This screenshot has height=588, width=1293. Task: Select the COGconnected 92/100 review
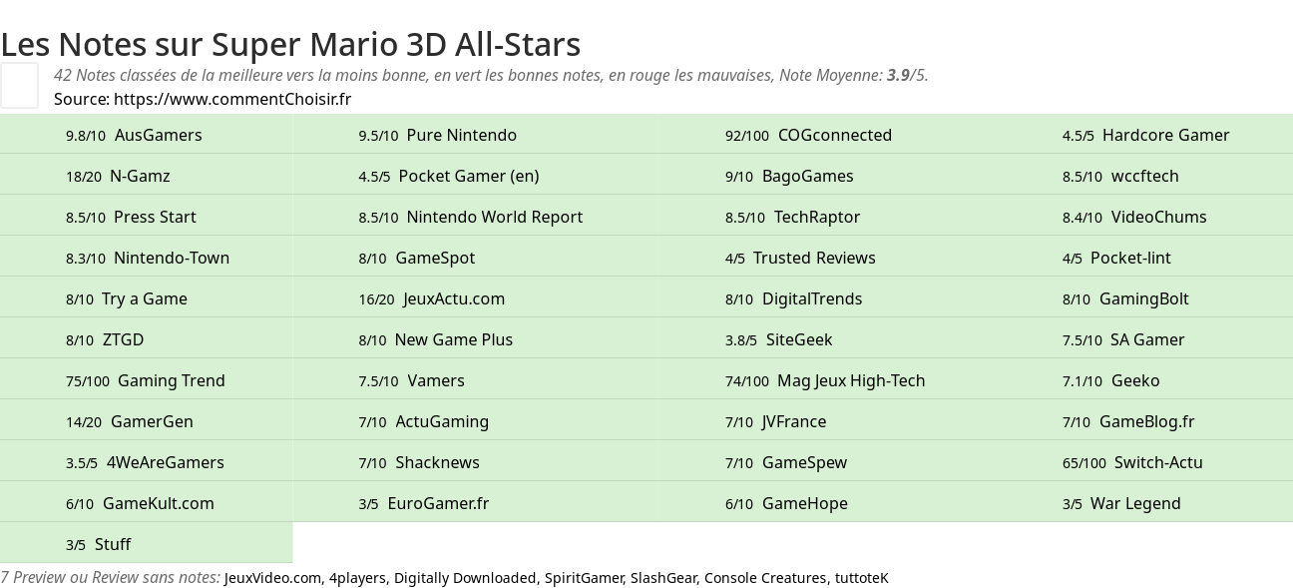834,135
